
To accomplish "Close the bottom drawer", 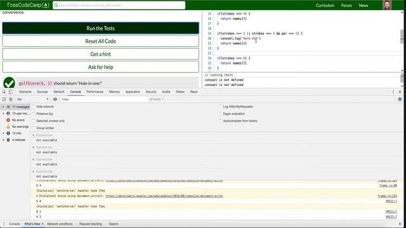I will (x=400, y=224).
